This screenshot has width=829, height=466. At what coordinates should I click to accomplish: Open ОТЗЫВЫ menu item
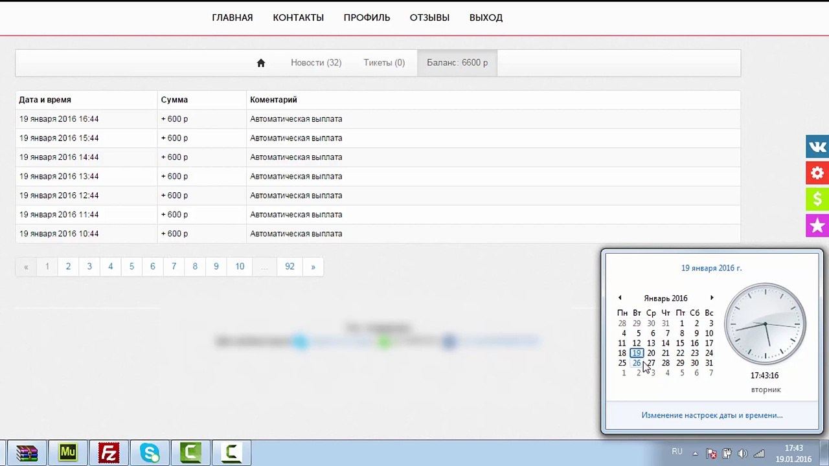[429, 17]
